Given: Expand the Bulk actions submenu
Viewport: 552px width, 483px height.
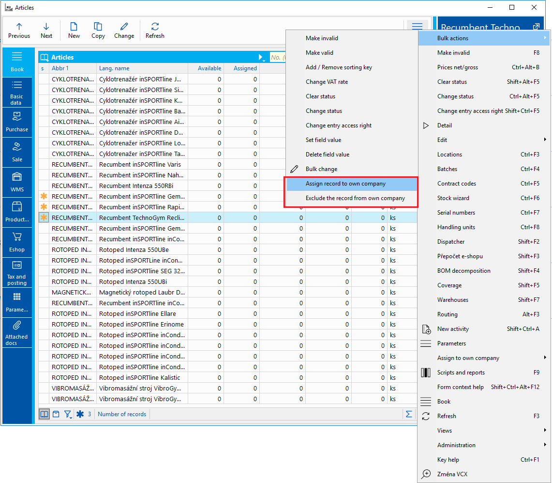Looking at the screenshot, I should 483,38.
